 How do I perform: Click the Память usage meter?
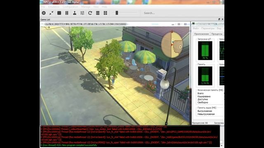205,76
